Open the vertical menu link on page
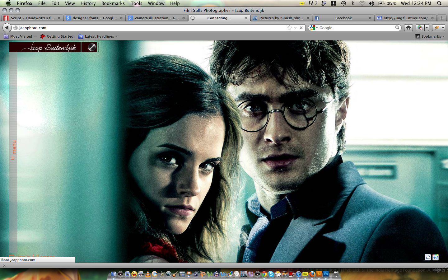Viewport: 448px width, 280px height. [13, 150]
